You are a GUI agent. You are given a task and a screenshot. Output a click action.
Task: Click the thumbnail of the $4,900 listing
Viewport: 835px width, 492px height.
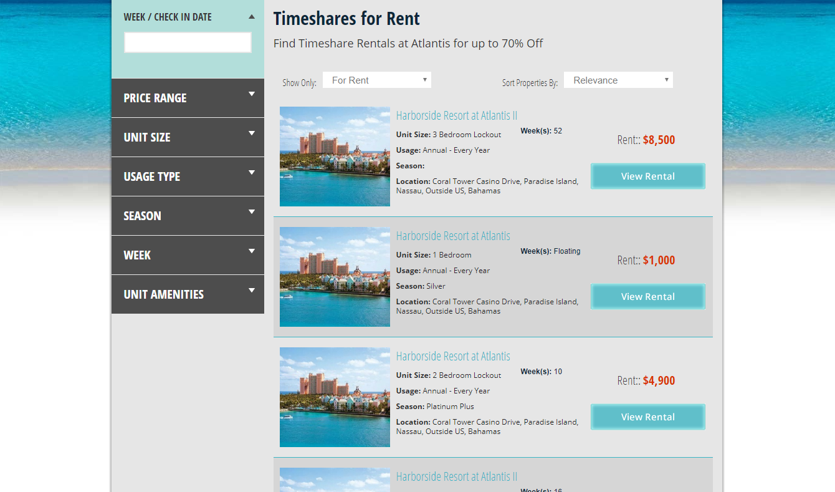[335, 397]
